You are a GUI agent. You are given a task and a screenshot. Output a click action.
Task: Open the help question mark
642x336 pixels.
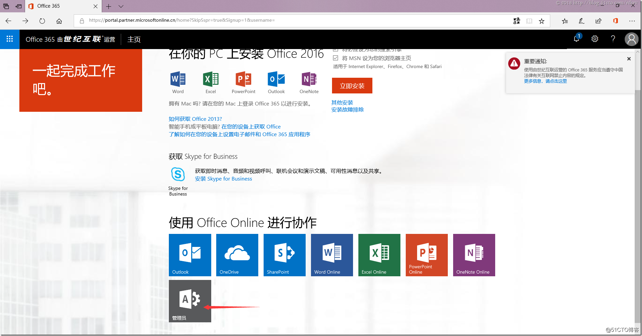[613, 39]
